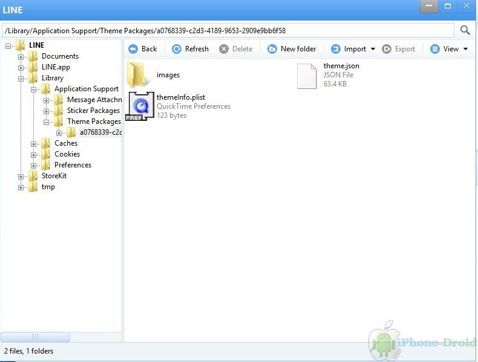Viewport: 478px width, 362px height.
Task: Click the New folder icon
Action: click(x=272, y=49)
